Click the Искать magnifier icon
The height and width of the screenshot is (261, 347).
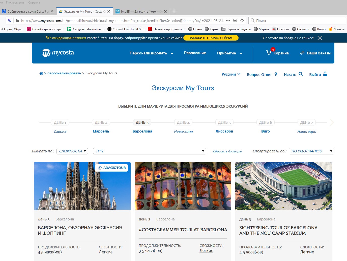pos(301,74)
